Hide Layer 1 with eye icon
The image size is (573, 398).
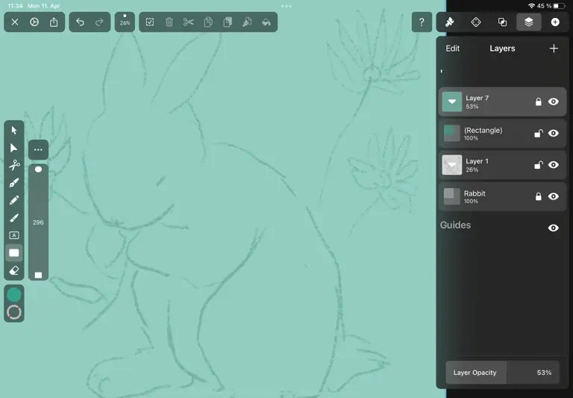pyautogui.click(x=554, y=165)
